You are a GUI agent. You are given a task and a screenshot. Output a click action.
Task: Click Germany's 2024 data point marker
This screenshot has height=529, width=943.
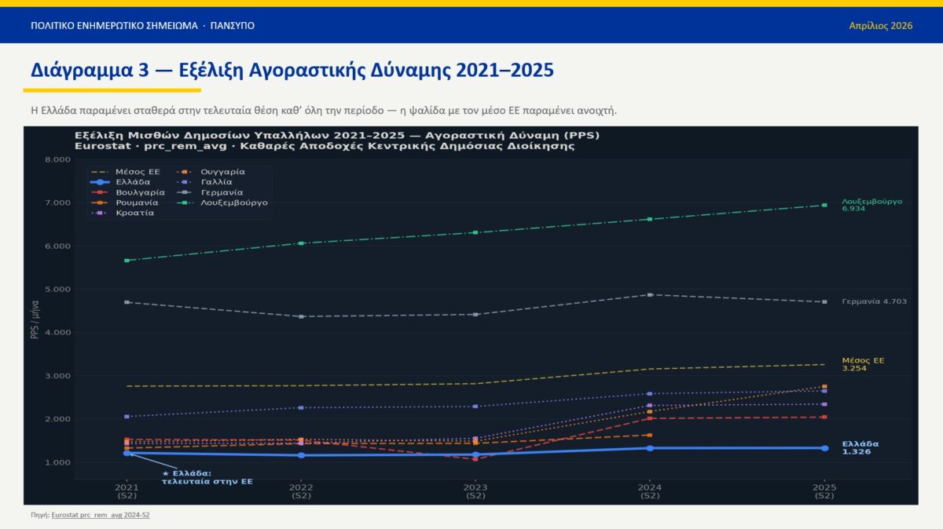tap(650, 295)
